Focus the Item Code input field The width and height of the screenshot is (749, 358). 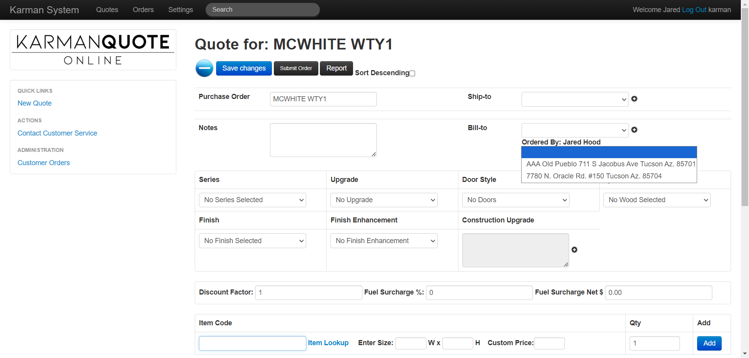pos(252,343)
